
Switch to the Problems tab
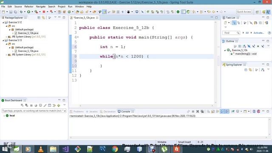77,111
